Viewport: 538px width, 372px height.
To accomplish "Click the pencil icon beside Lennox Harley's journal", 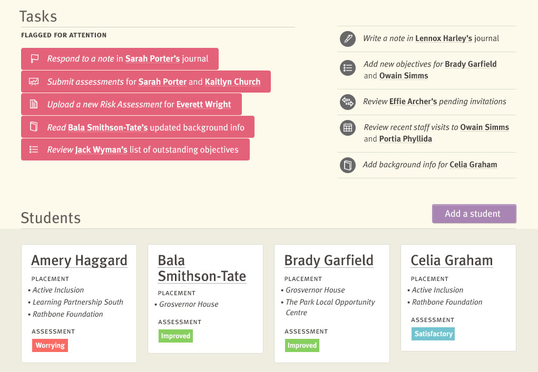I will 348,38.
